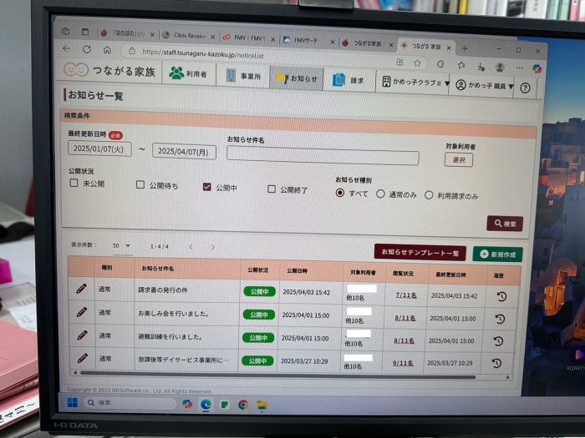Open the かめっ子クラブ facility dropdown
This screenshot has width=585, height=438.
[412, 83]
